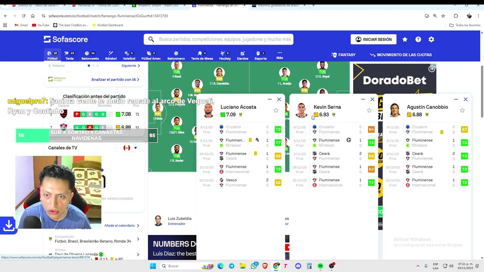Viewport: 484px width, 272px height.
Task: Open the Windows Start menu
Action: [x=153, y=266]
